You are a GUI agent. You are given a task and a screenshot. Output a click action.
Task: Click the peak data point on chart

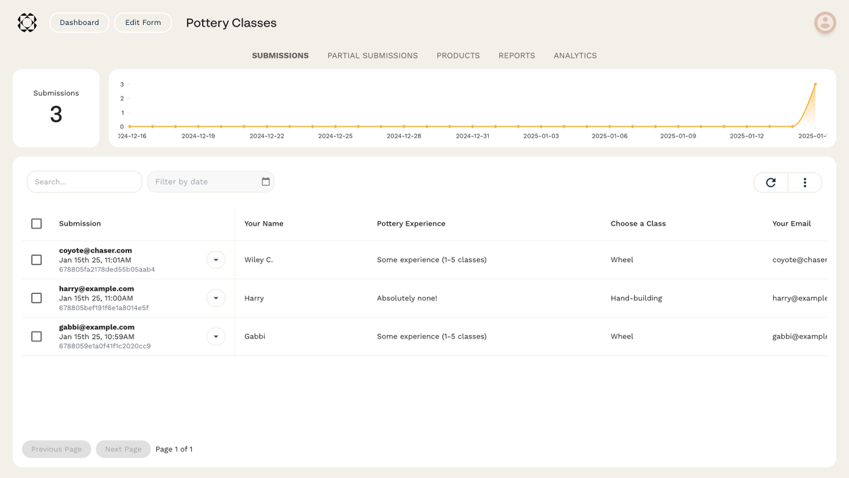pos(815,85)
